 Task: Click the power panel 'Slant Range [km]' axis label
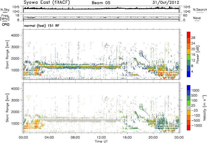pyautogui.click(x=7, y=54)
